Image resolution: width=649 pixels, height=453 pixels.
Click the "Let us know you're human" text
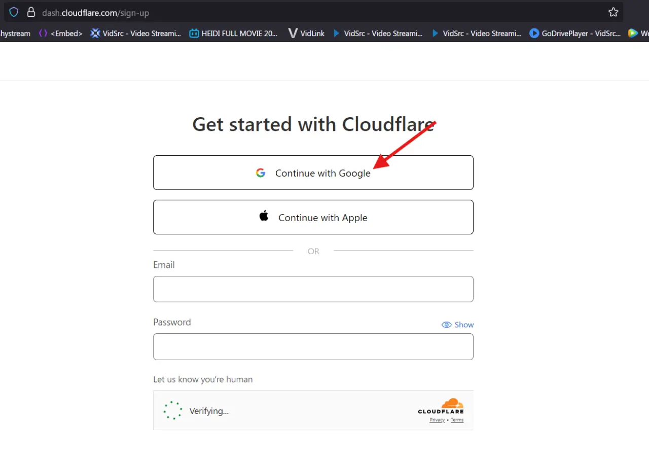point(203,379)
